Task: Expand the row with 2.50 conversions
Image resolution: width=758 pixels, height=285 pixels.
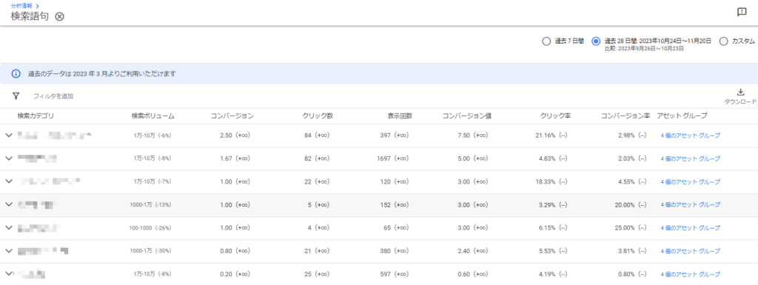Action: tap(8, 135)
